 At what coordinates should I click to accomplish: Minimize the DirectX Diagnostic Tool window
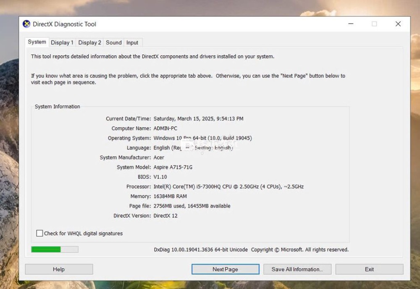[351, 24]
